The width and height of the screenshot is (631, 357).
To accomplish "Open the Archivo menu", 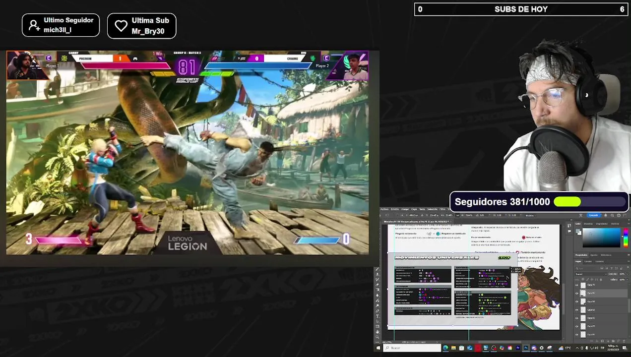I will click(384, 209).
